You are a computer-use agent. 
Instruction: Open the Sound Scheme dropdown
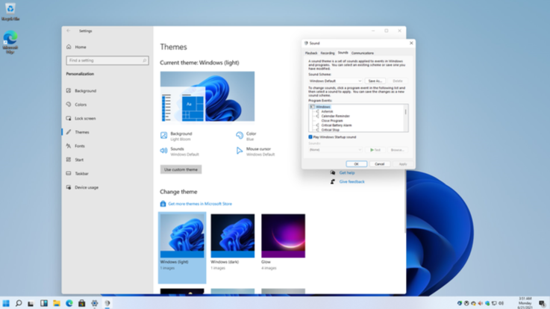coord(335,81)
